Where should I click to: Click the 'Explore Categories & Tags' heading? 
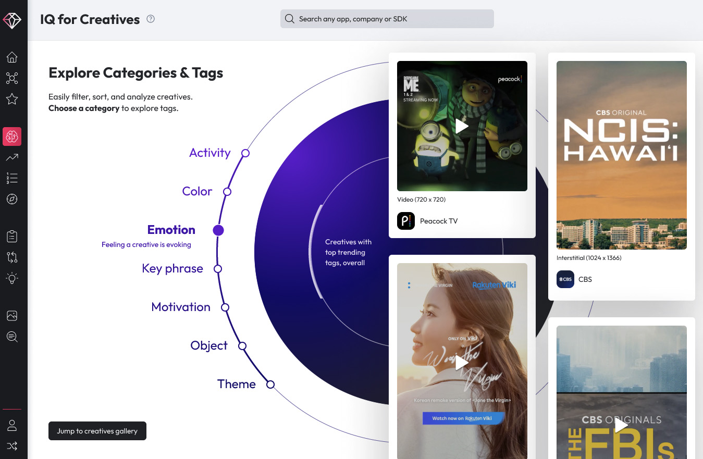(136, 73)
